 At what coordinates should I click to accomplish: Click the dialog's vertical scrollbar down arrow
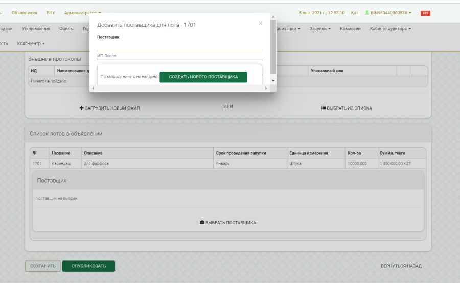[x=273, y=81]
